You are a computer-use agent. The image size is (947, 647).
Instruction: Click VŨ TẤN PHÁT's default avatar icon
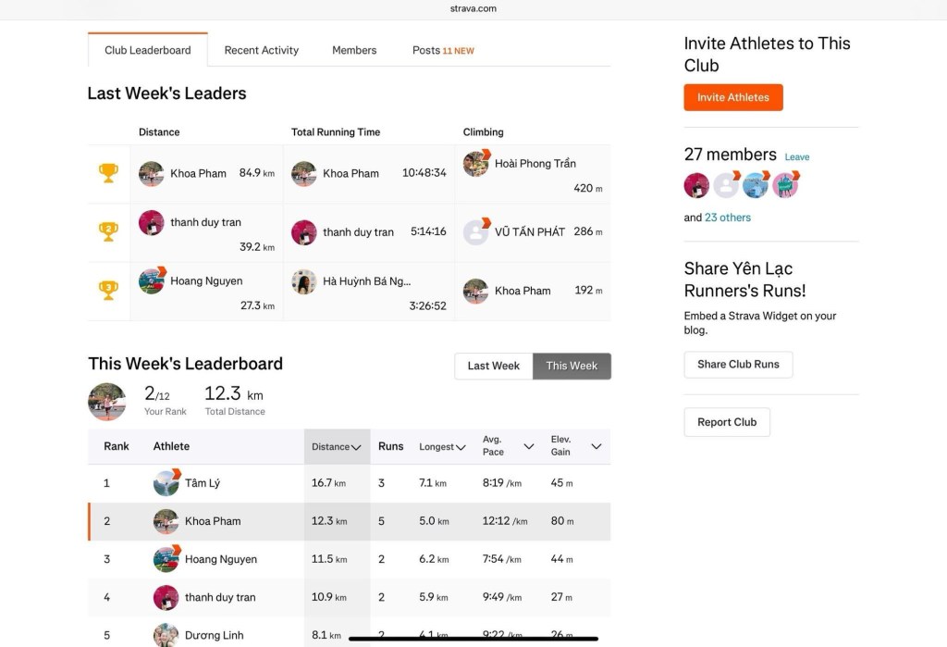(x=476, y=231)
